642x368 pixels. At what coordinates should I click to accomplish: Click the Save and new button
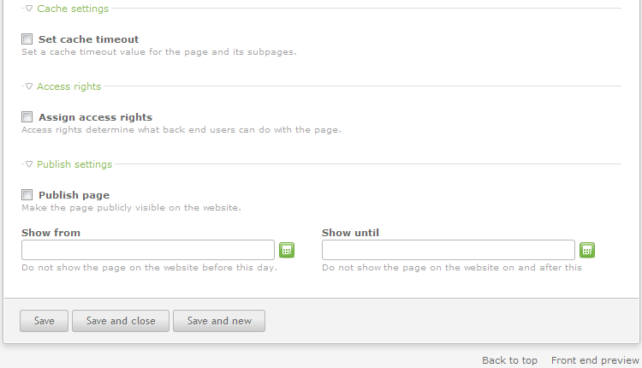[x=219, y=321]
